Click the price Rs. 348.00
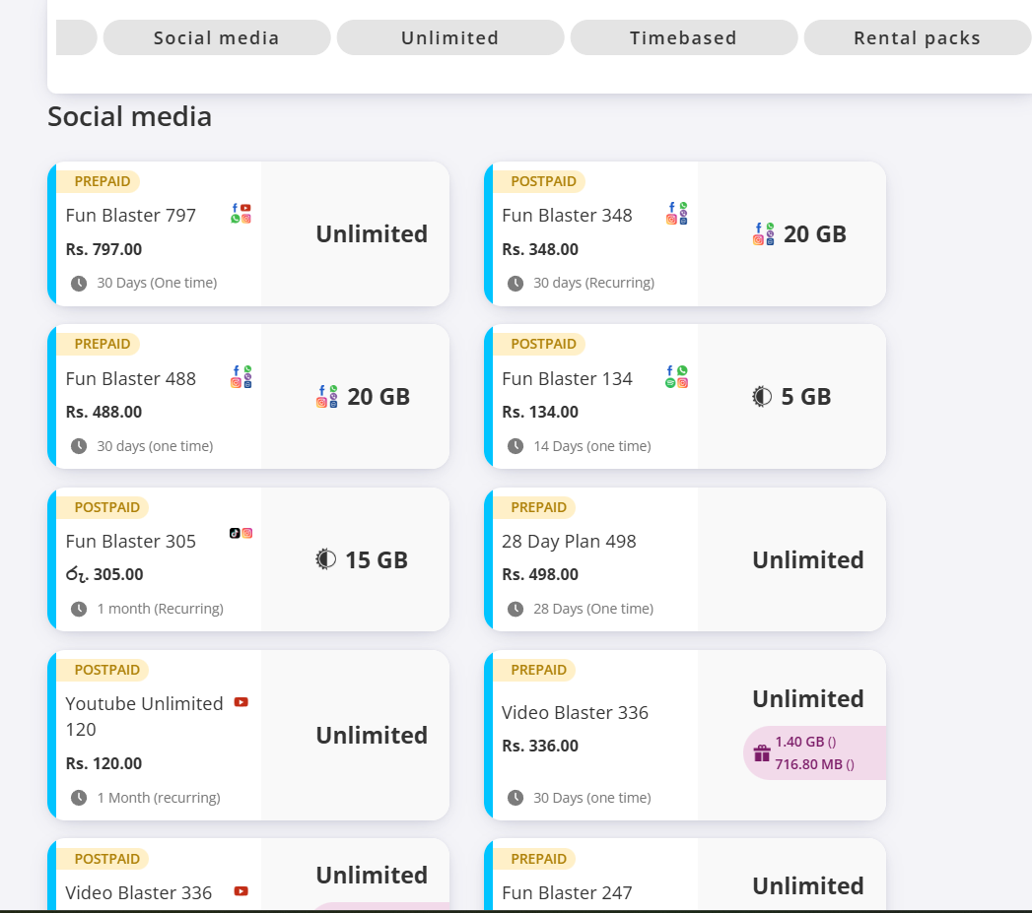1032x913 pixels. 540,249
